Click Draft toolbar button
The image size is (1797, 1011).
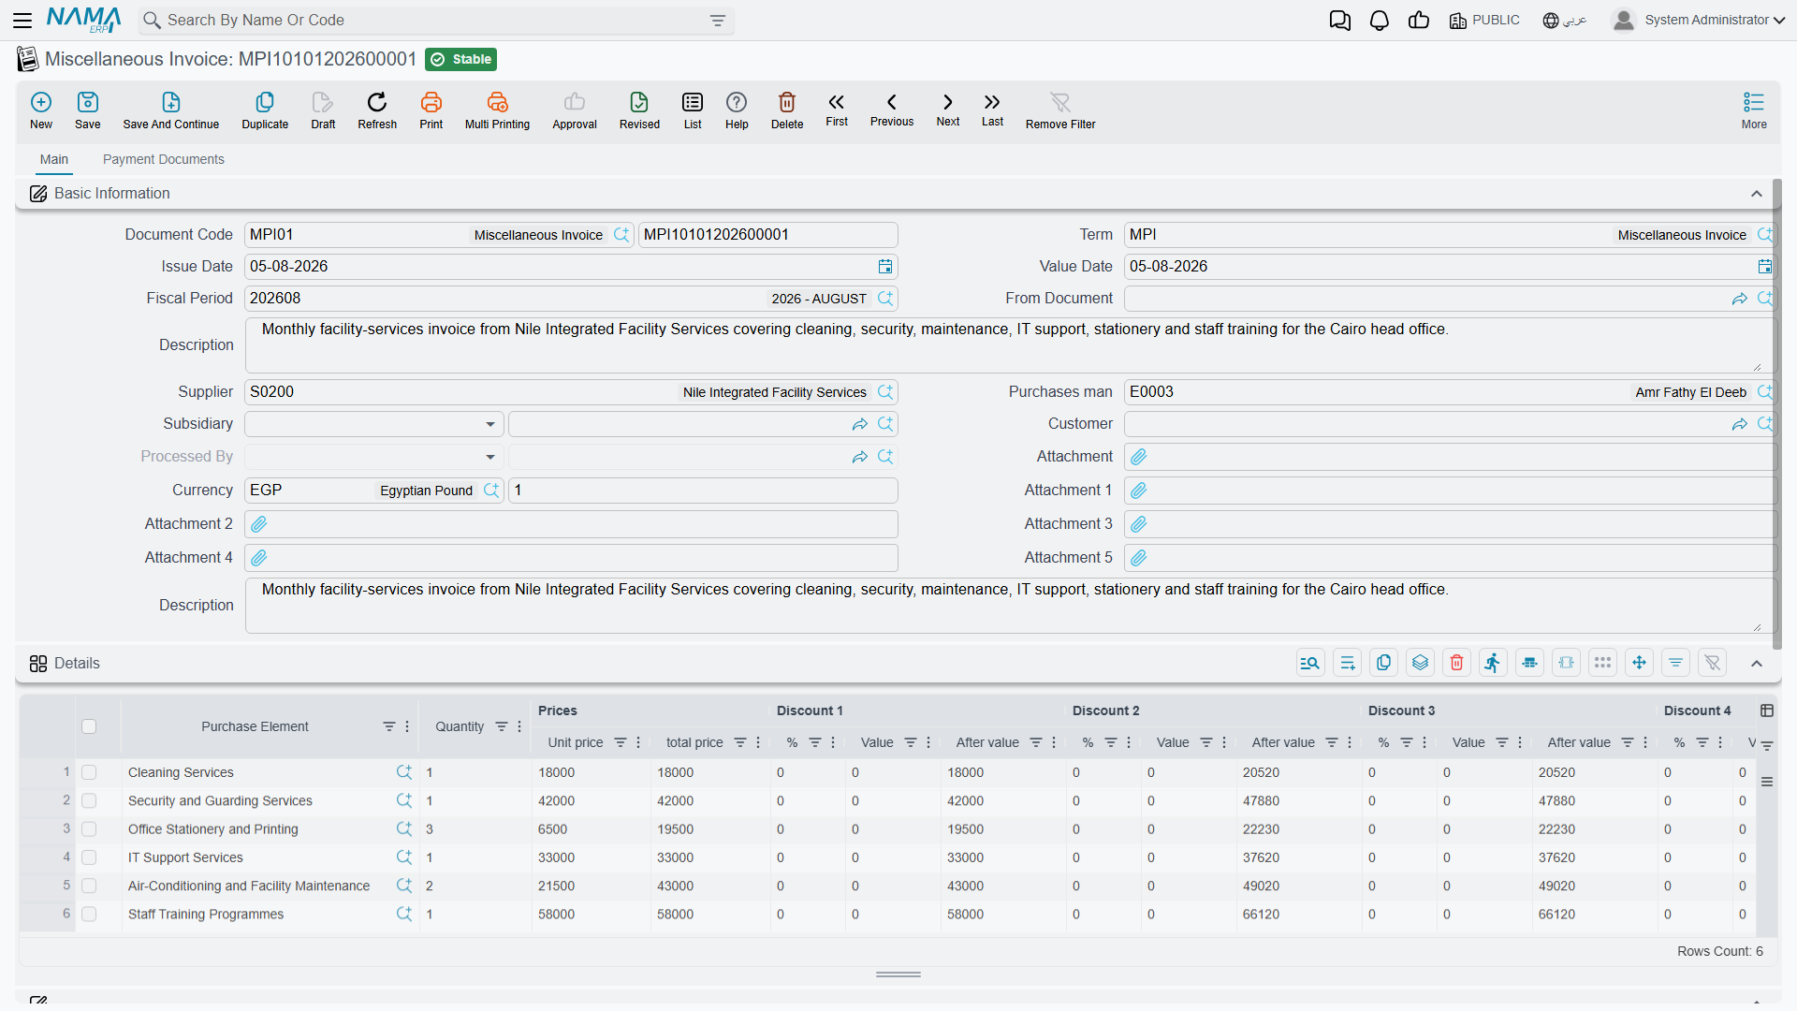point(323,110)
